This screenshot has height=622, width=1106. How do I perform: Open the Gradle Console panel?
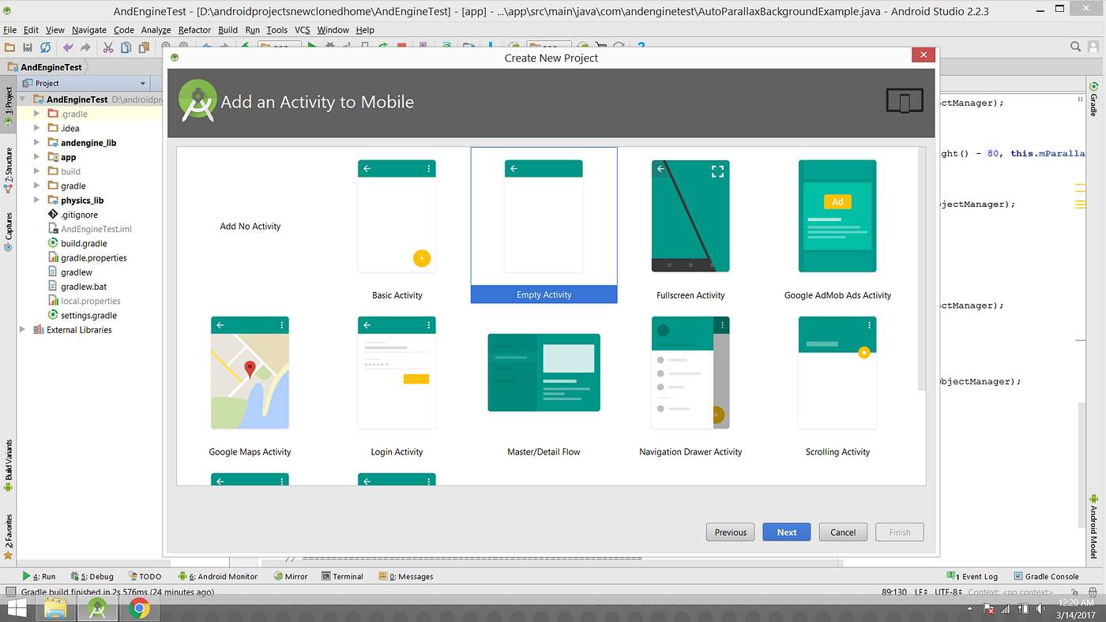[1046, 576]
